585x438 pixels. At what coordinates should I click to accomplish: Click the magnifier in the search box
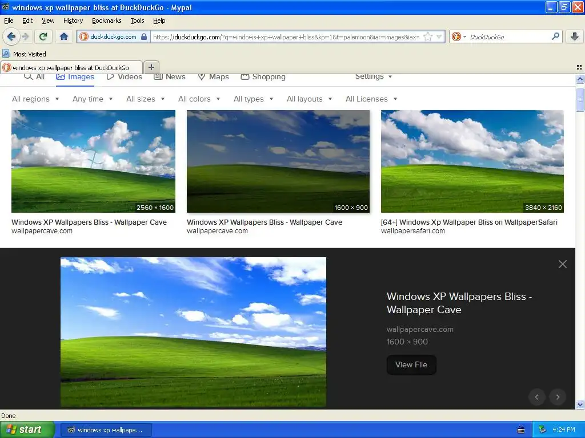(x=555, y=36)
